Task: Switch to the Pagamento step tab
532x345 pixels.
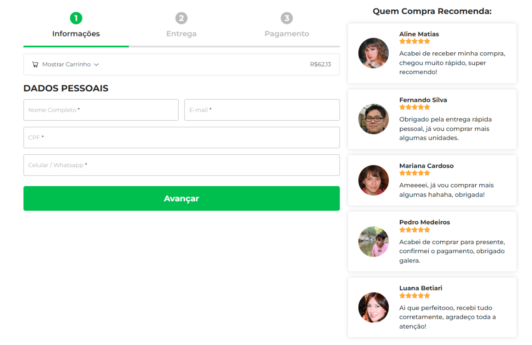Action: (287, 34)
